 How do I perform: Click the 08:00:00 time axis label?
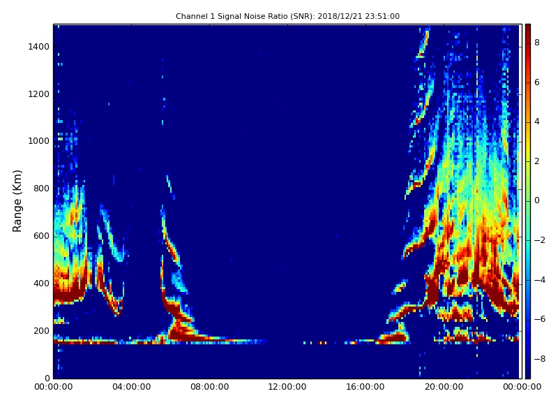210,387
